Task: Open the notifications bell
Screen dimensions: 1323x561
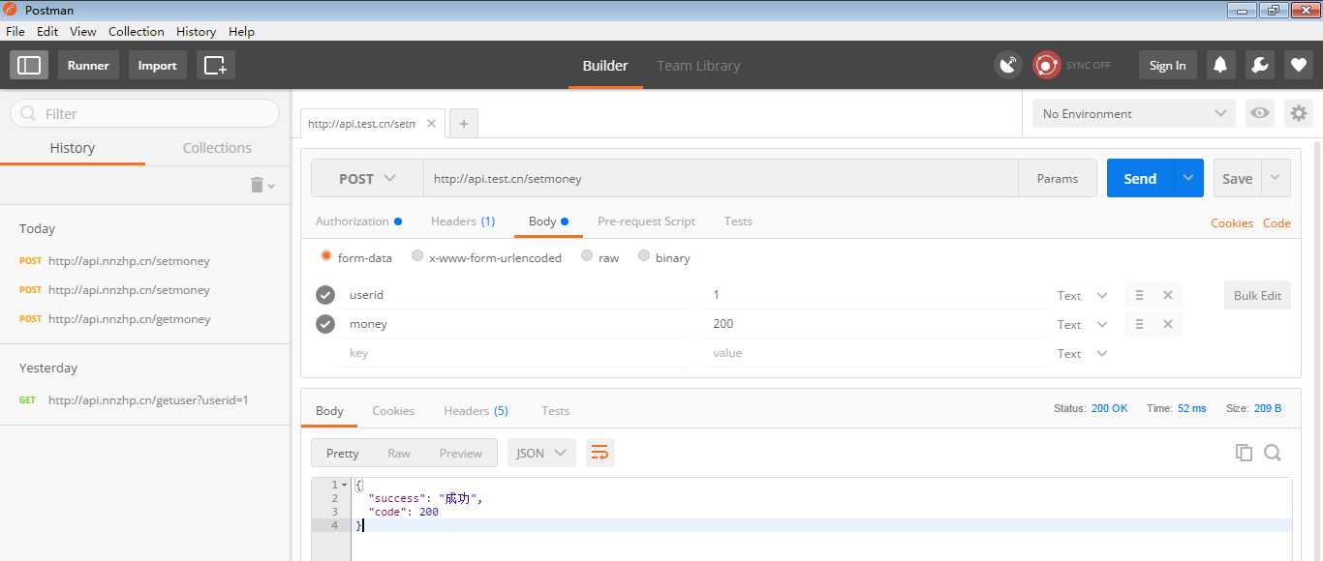Action: point(1220,65)
